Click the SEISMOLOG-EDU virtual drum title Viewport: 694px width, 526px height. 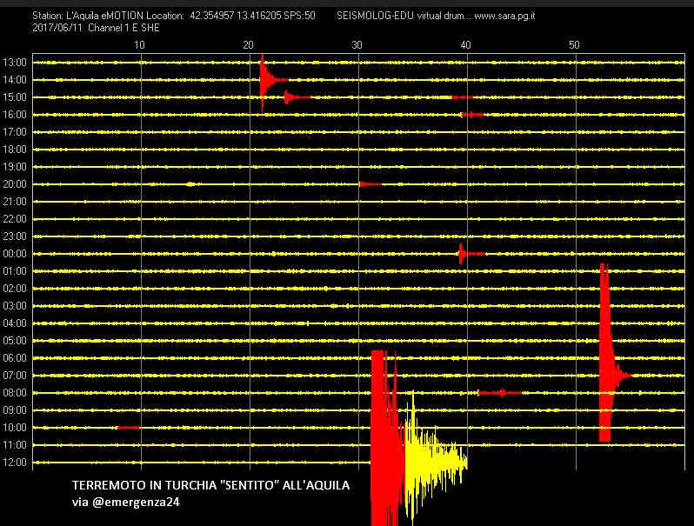tap(404, 16)
